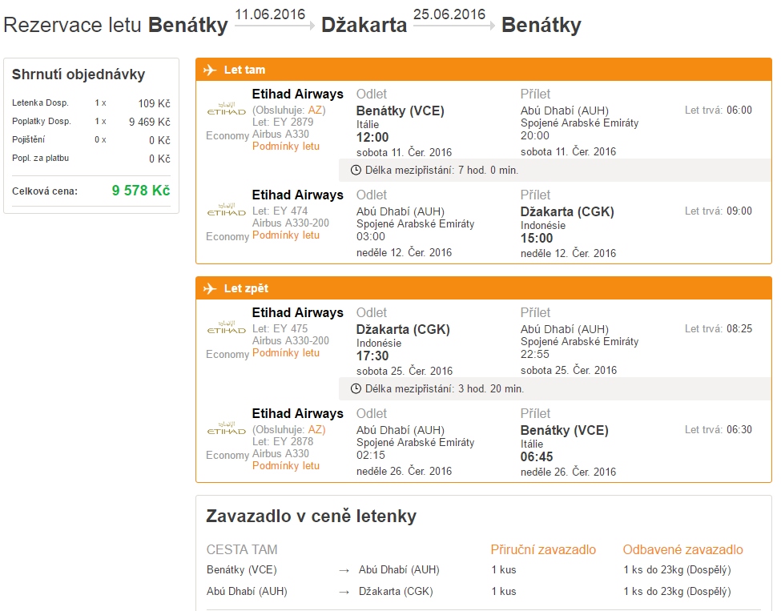Open Podmínky letu for flight EY 2878
Screen dimensions: 781x611
[286, 465]
